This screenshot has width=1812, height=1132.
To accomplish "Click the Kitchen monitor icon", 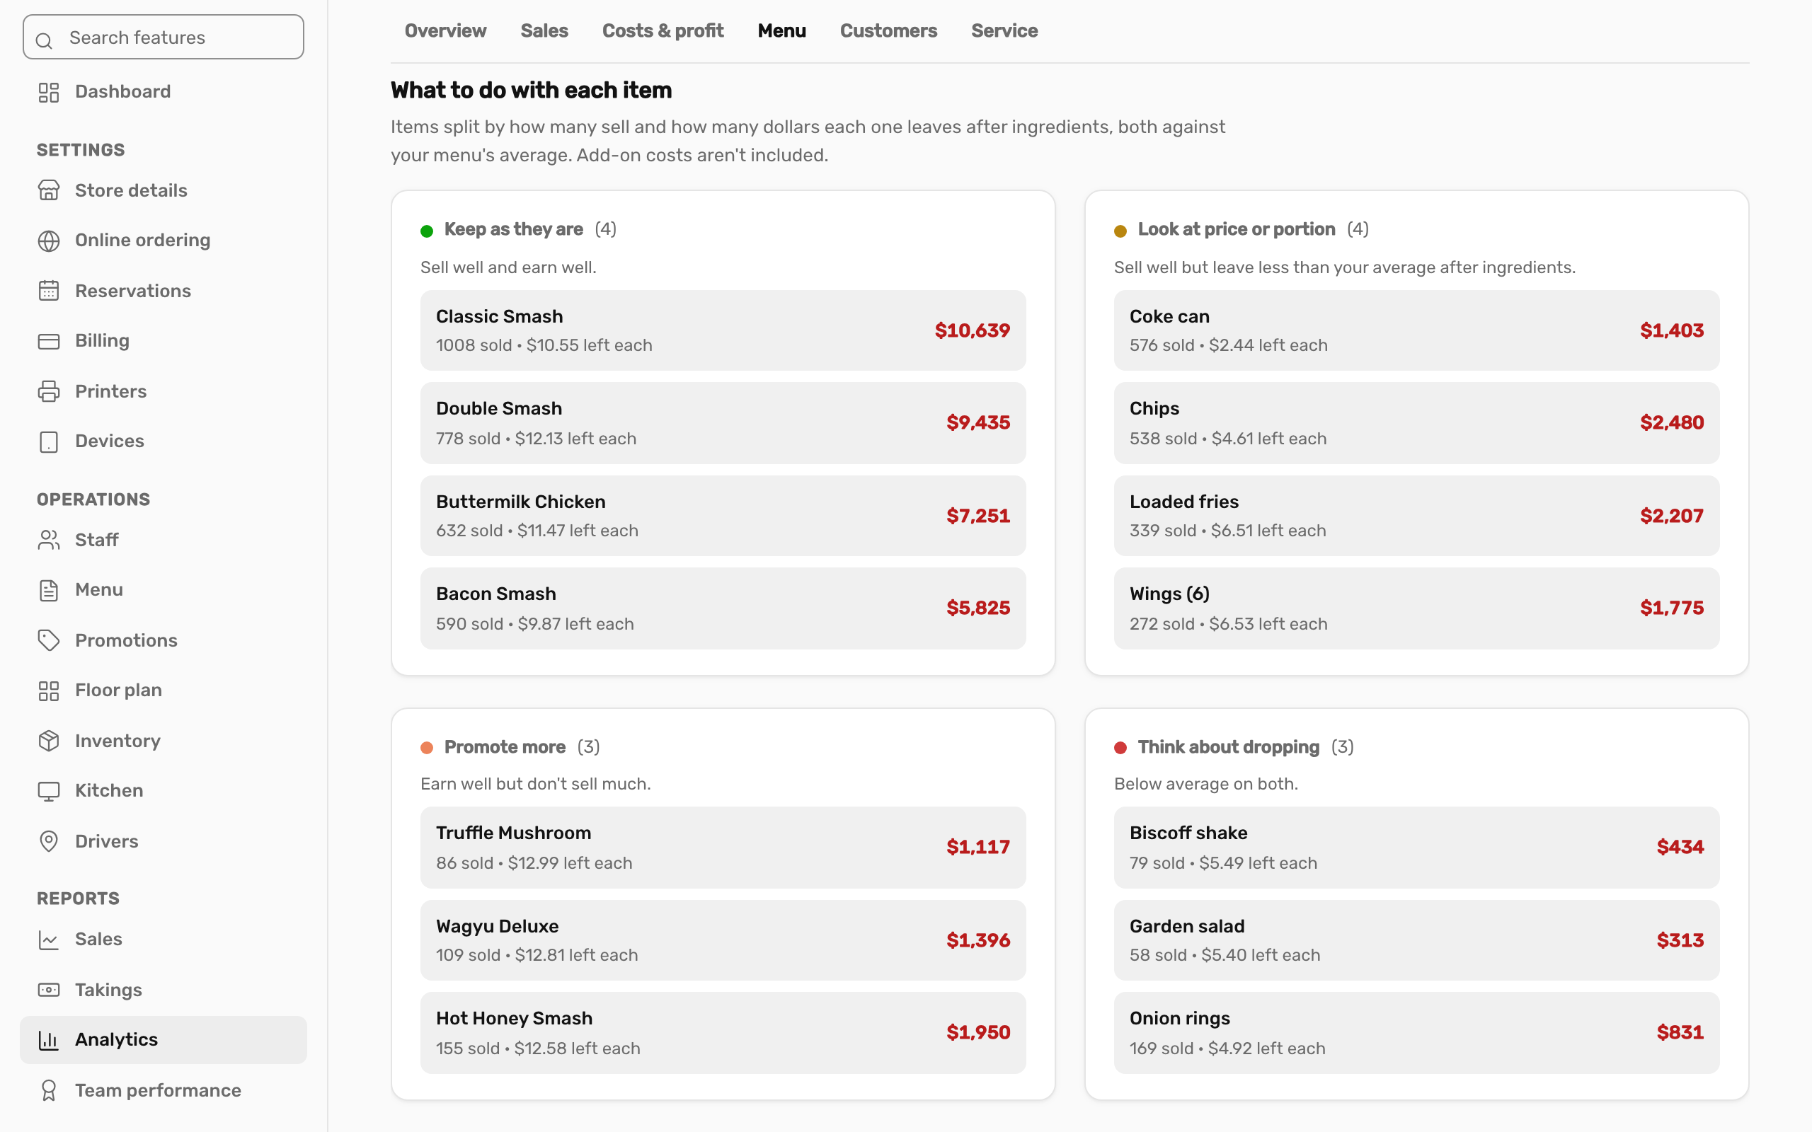I will [x=49, y=790].
